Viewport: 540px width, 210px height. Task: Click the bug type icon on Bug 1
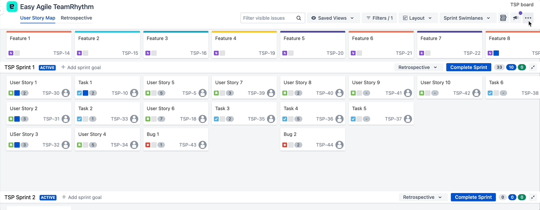(148, 145)
